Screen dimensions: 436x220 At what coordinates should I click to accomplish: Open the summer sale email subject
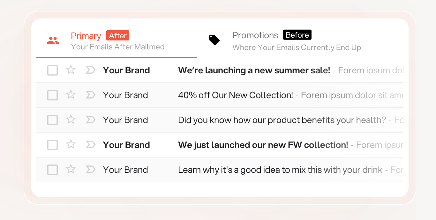coord(254,70)
